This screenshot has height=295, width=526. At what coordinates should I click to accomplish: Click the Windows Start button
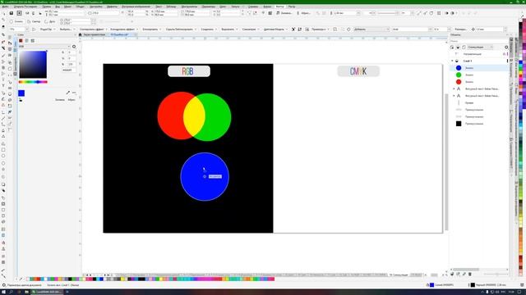(3, 292)
